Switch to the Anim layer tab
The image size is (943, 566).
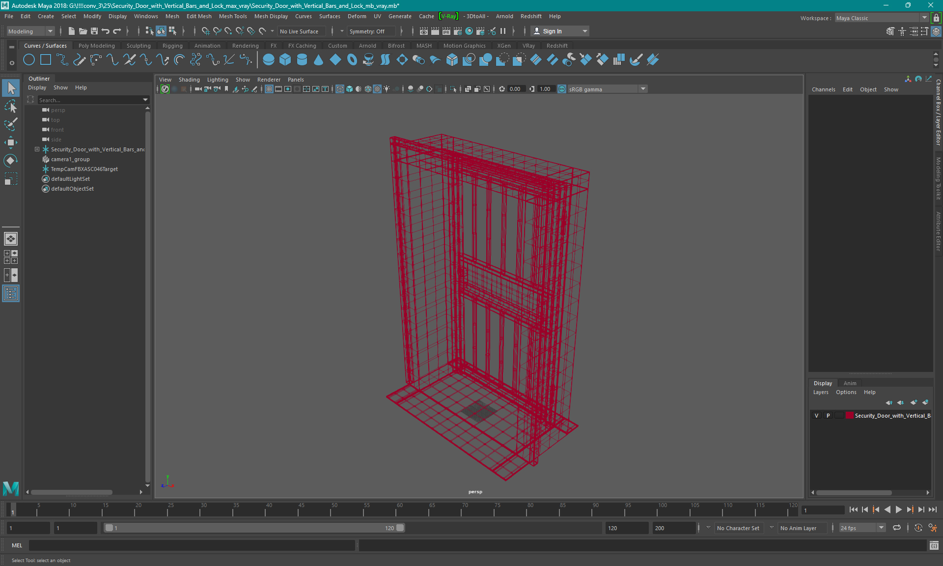(x=850, y=383)
